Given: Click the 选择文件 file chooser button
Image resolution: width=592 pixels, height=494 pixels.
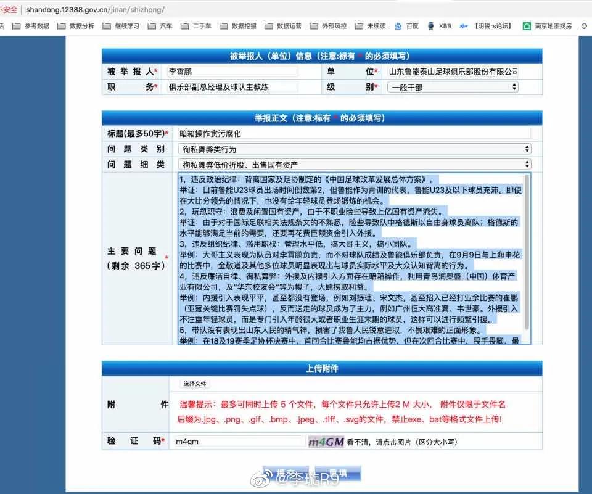Looking at the screenshot, I should (194, 382).
